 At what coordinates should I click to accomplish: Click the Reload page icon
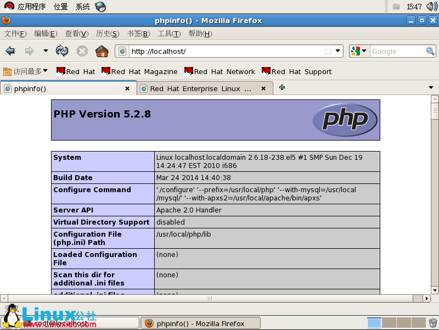tap(63, 51)
